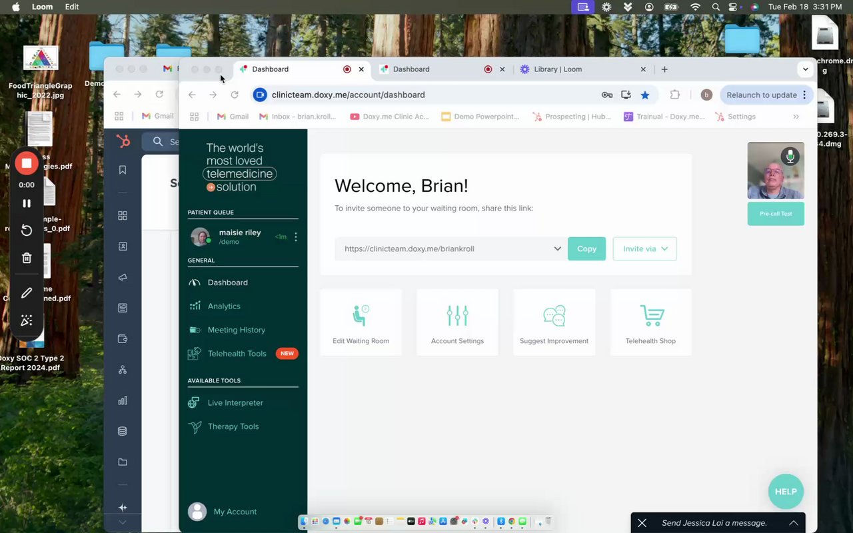Open a new browser tab
The width and height of the screenshot is (853, 533).
click(664, 69)
